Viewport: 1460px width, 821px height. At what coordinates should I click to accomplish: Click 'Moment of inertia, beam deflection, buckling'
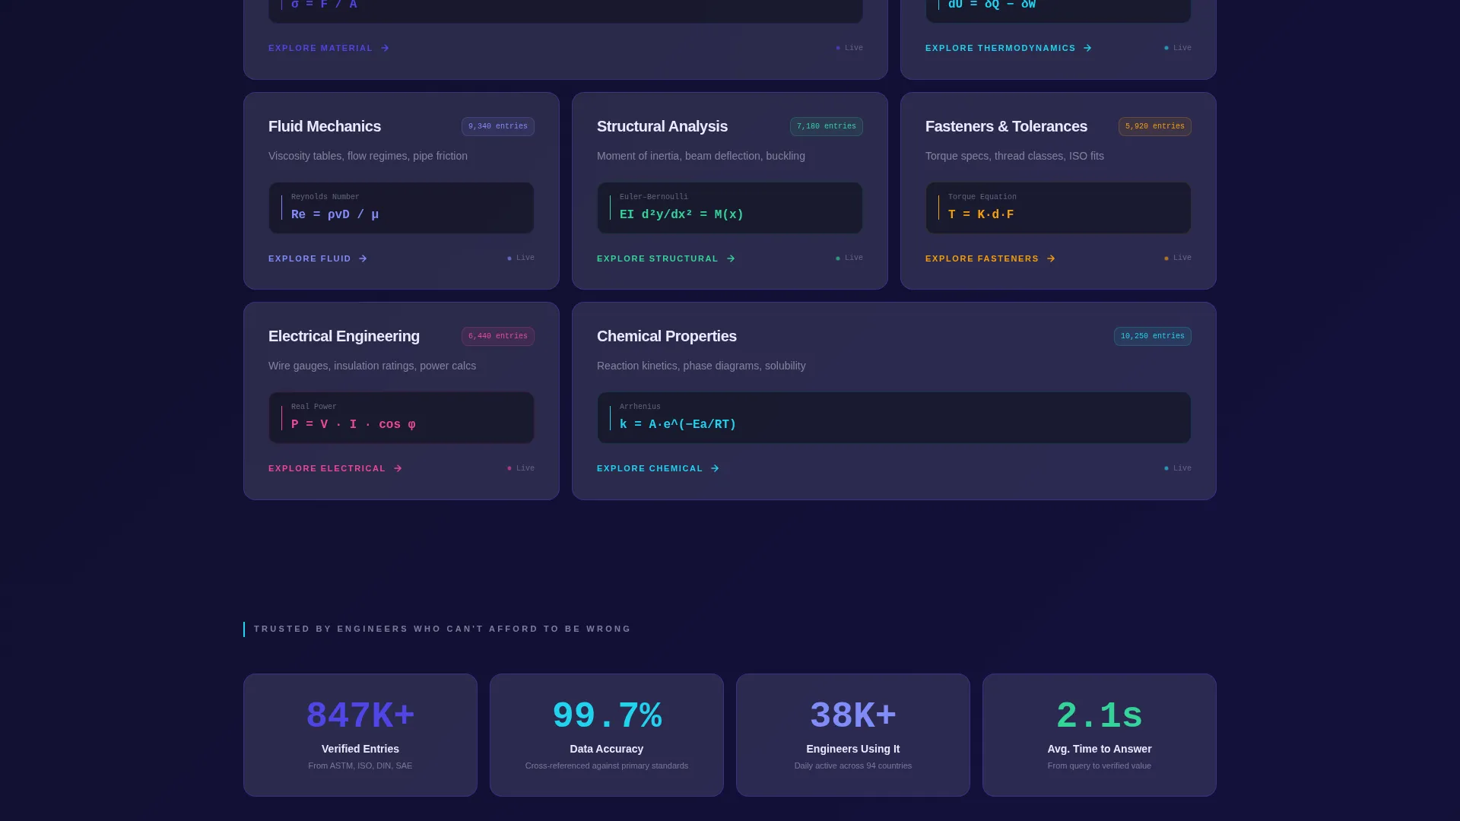tap(701, 156)
